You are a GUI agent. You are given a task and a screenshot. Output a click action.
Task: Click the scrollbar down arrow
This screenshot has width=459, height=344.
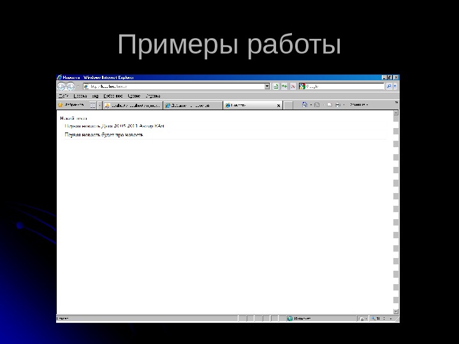[396, 312]
